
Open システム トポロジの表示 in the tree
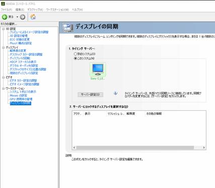(23, 92)
